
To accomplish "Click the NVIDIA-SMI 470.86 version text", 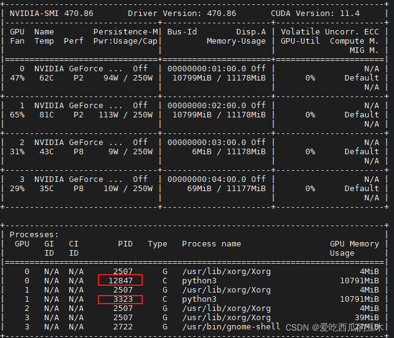I will [52, 14].
